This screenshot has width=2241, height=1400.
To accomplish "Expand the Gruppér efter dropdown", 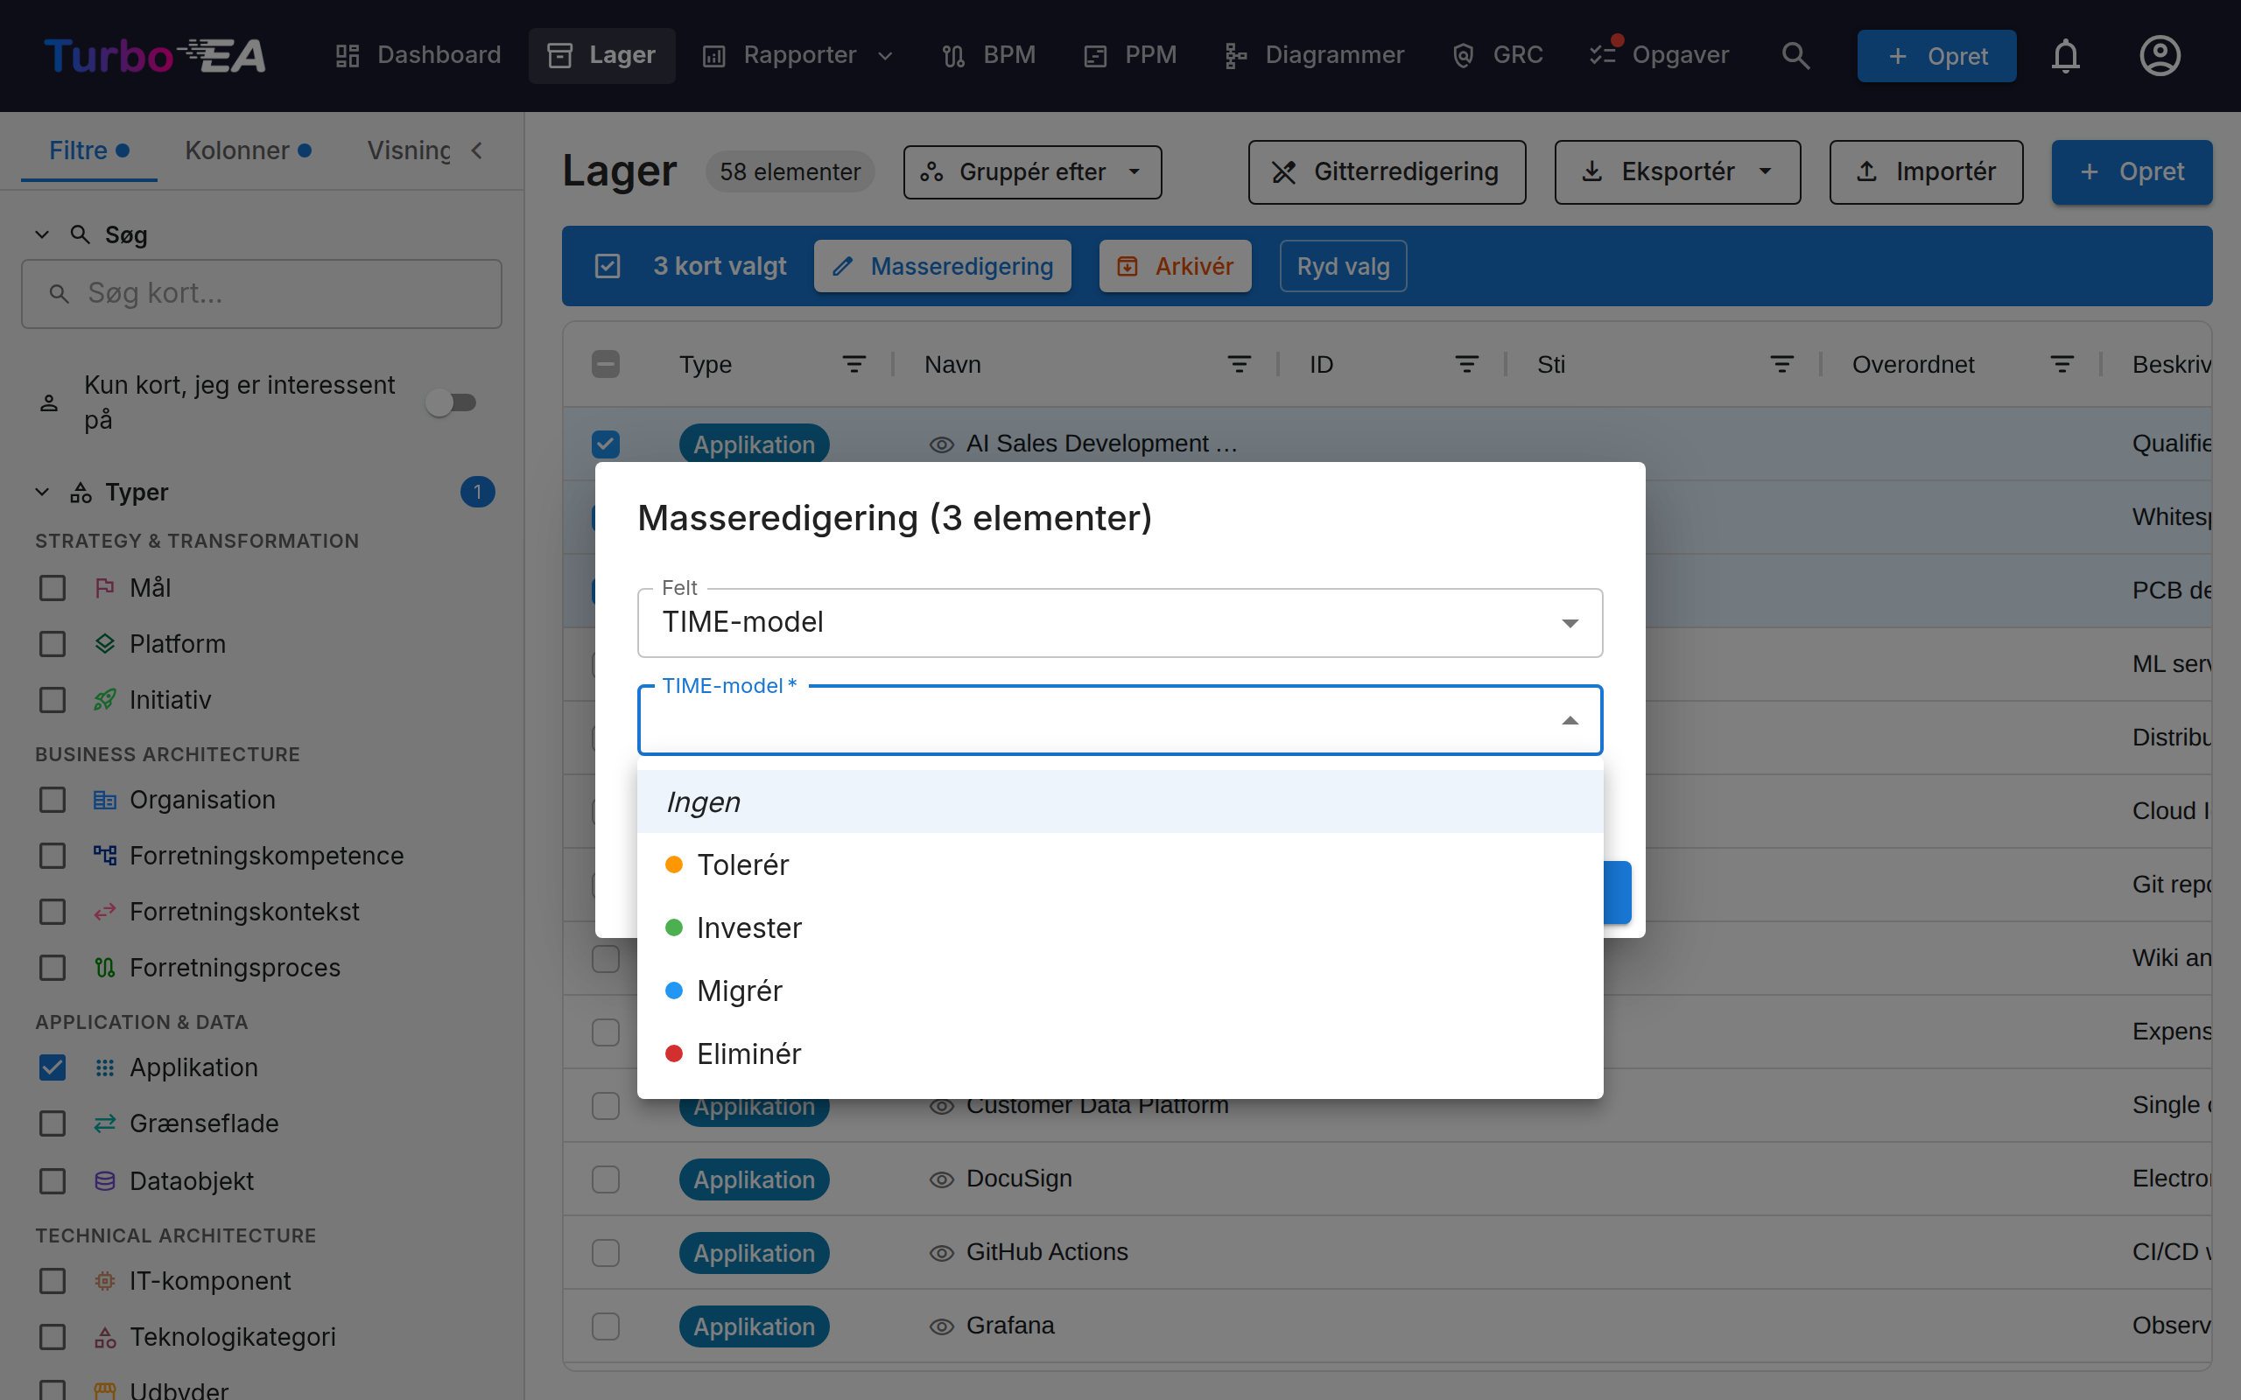I will pos(1033,172).
